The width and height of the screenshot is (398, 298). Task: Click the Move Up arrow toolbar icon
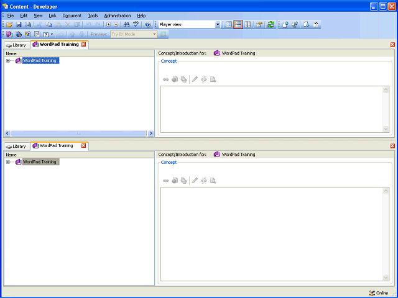tap(72, 34)
